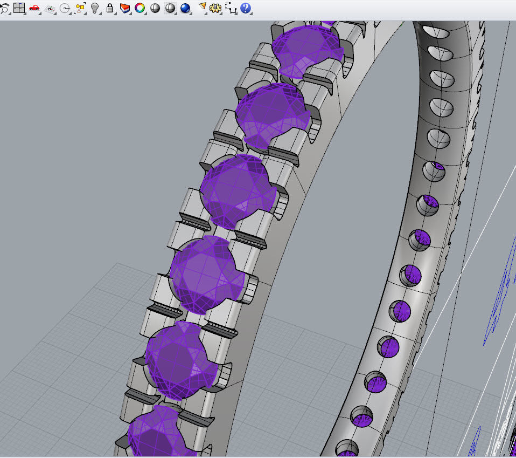Select the four viewports layout icon

coord(19,8)
